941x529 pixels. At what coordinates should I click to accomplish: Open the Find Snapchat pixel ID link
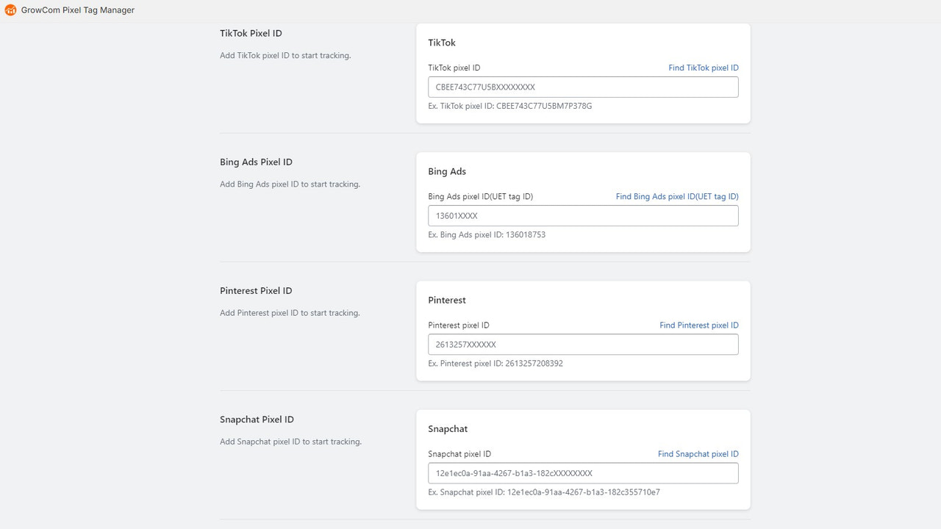(x=698, y=454)
